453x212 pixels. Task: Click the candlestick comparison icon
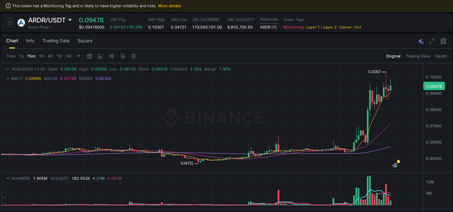[x=112, y=56]
